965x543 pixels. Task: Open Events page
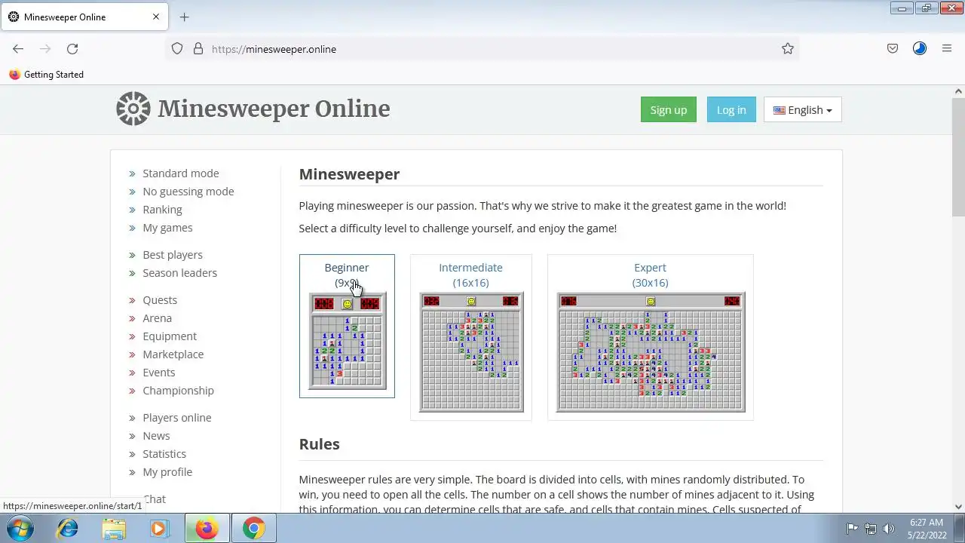[159, 373]
